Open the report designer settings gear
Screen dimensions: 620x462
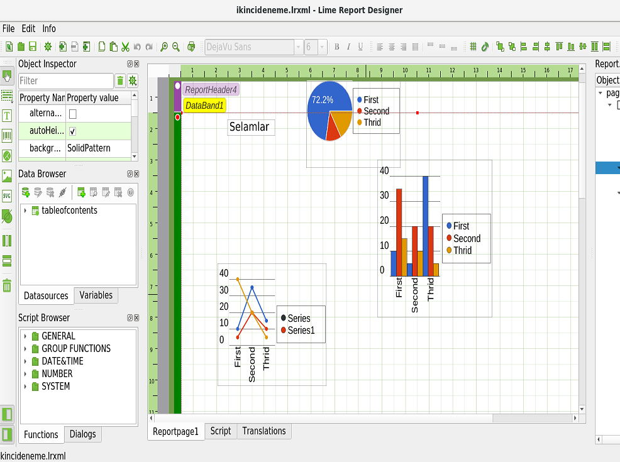pos(48,47)
